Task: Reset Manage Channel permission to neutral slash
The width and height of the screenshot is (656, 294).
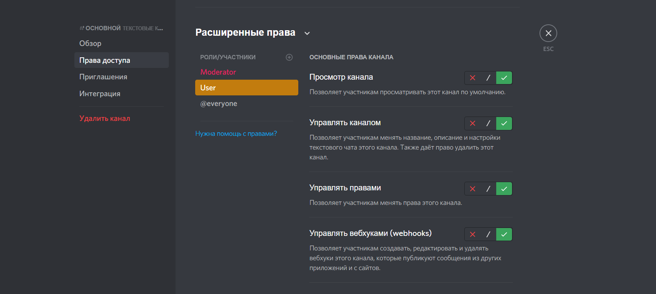Action: (x=488, y=123)
